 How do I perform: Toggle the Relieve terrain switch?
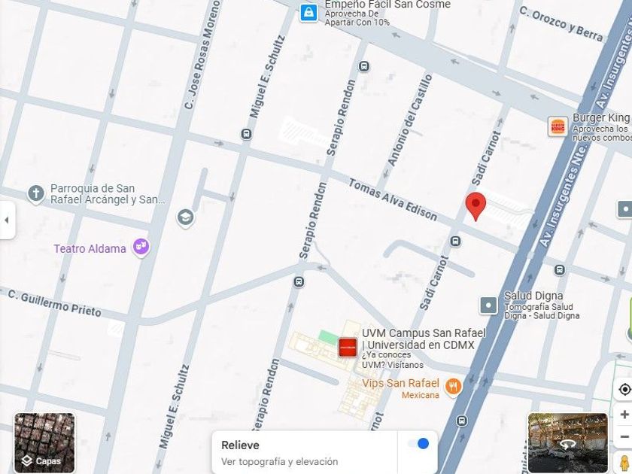pos(418,444)
